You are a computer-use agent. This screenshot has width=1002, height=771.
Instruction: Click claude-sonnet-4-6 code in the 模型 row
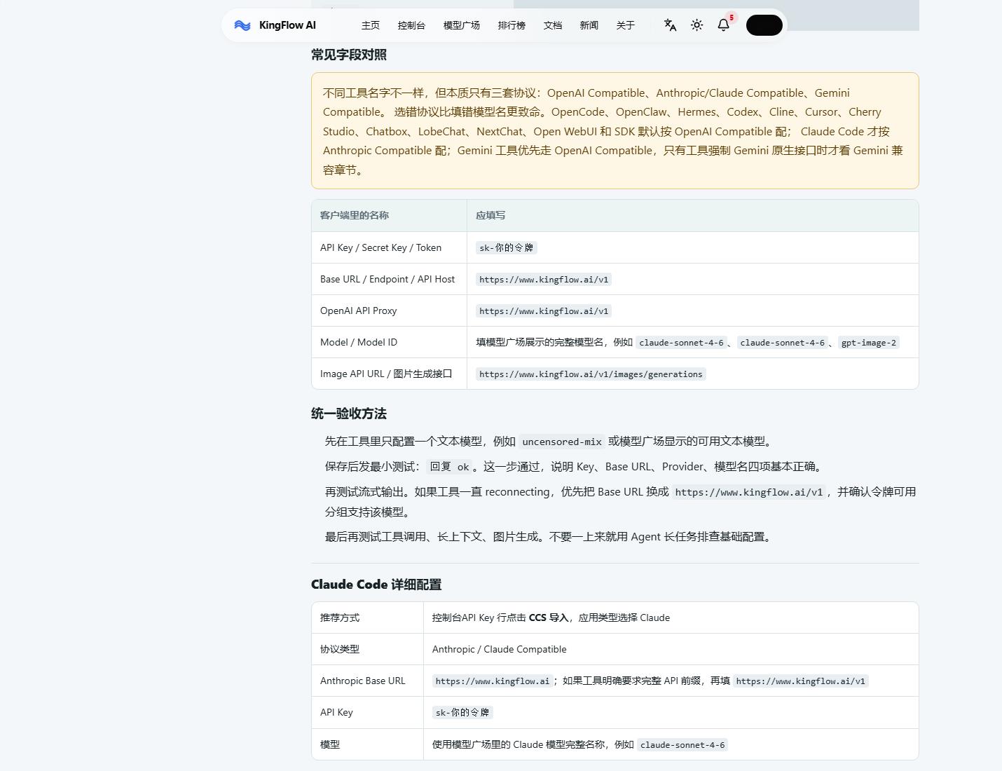[682, 744]
